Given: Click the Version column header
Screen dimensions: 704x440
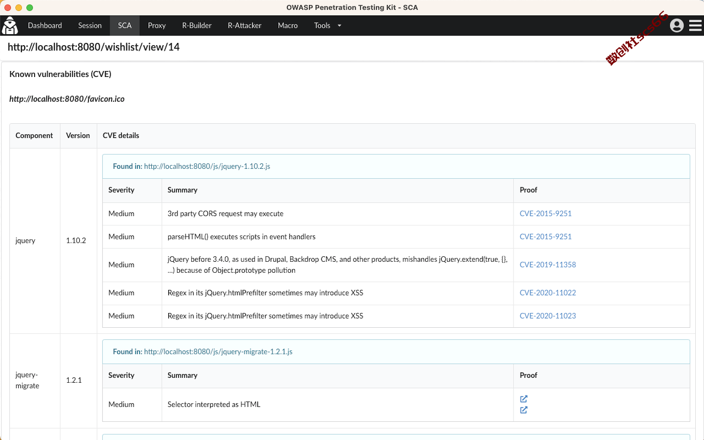Looking at the screenshot, I should (78, 135).
